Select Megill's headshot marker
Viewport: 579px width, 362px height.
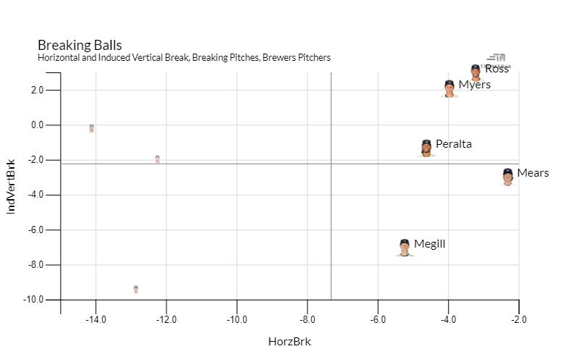point(405,247)
